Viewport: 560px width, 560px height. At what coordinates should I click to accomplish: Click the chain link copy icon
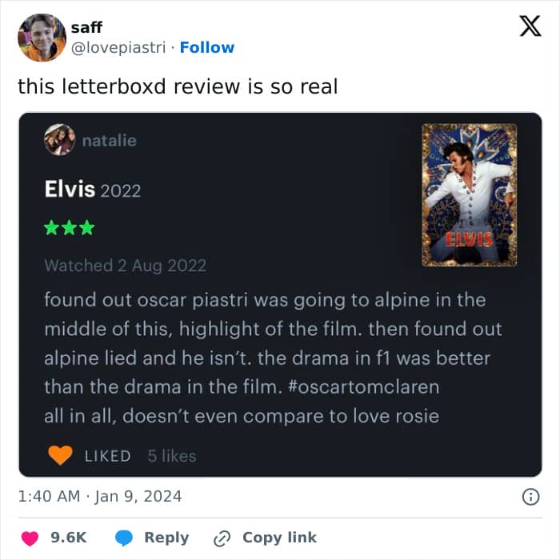[222, 538]
